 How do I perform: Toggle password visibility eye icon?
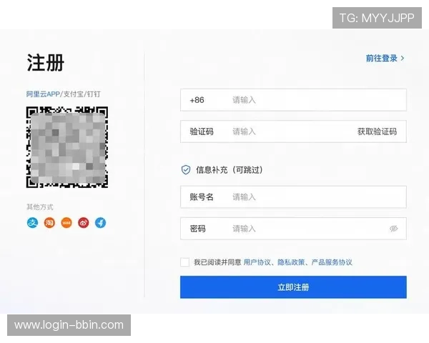[393, 229]
